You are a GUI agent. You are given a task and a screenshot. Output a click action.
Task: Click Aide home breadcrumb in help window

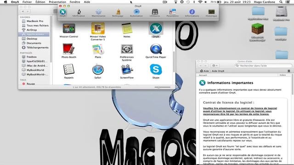(204, 71)
